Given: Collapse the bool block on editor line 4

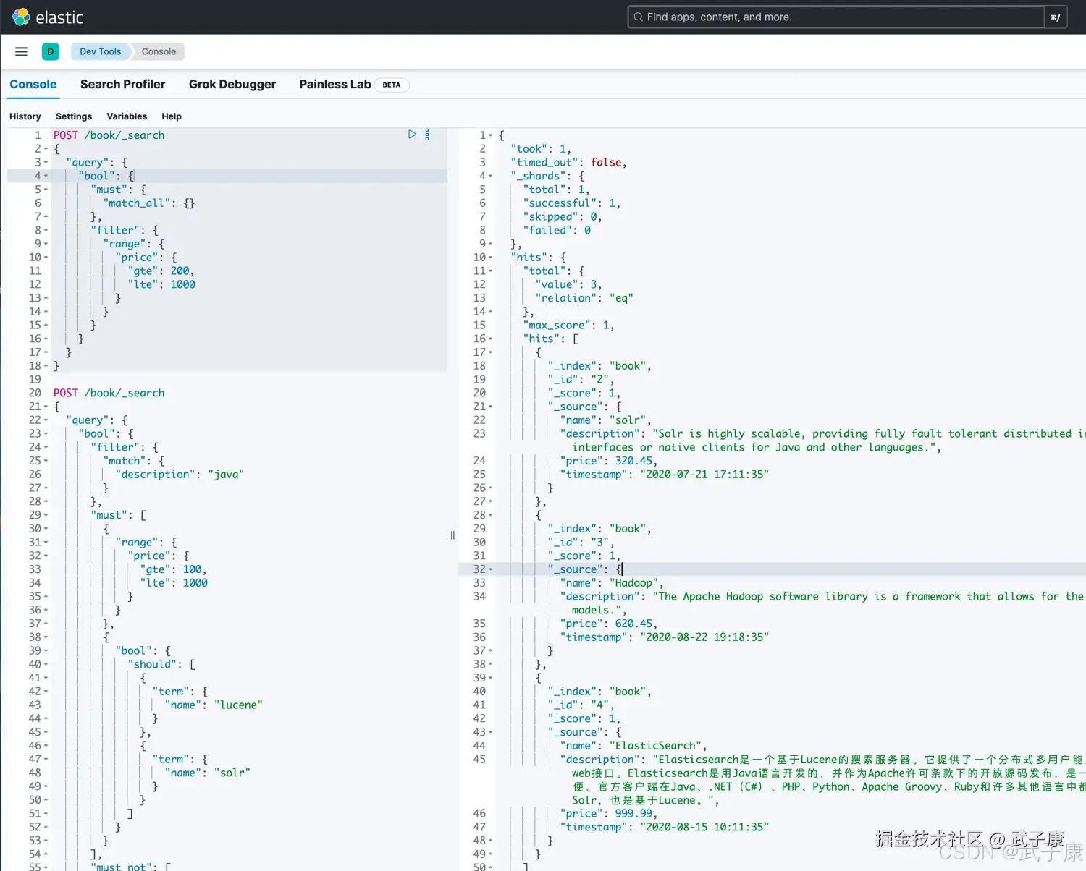Looking at the screenshot, I should tap(46, 176).
